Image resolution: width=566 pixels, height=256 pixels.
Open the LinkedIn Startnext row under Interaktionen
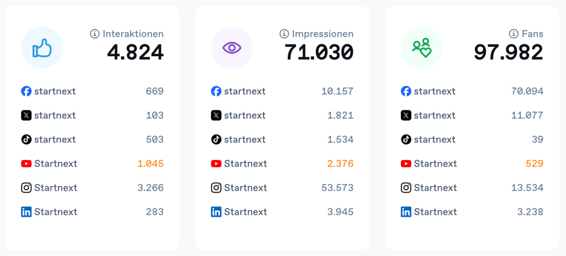click(x=92, y=212)
